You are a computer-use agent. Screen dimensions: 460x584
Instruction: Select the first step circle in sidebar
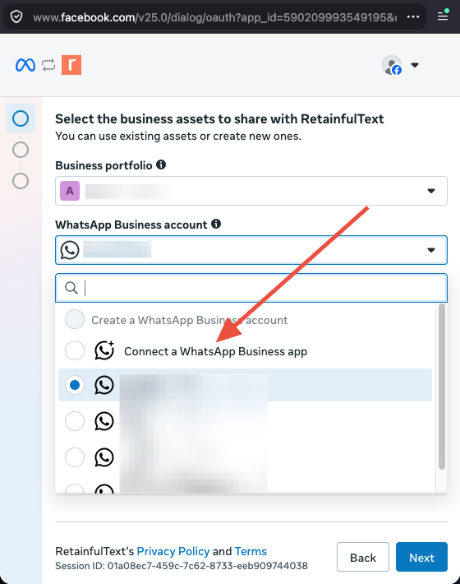(x=21, y=118)
